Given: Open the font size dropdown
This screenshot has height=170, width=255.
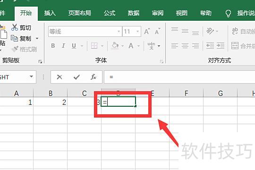Looking at the screenshot, I should coord(138,31).
